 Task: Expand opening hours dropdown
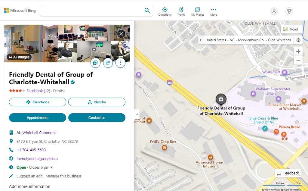(51, 168)
